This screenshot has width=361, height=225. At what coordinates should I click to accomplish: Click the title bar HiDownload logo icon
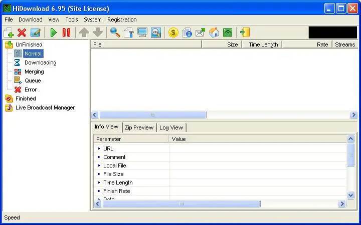point(7,8)
